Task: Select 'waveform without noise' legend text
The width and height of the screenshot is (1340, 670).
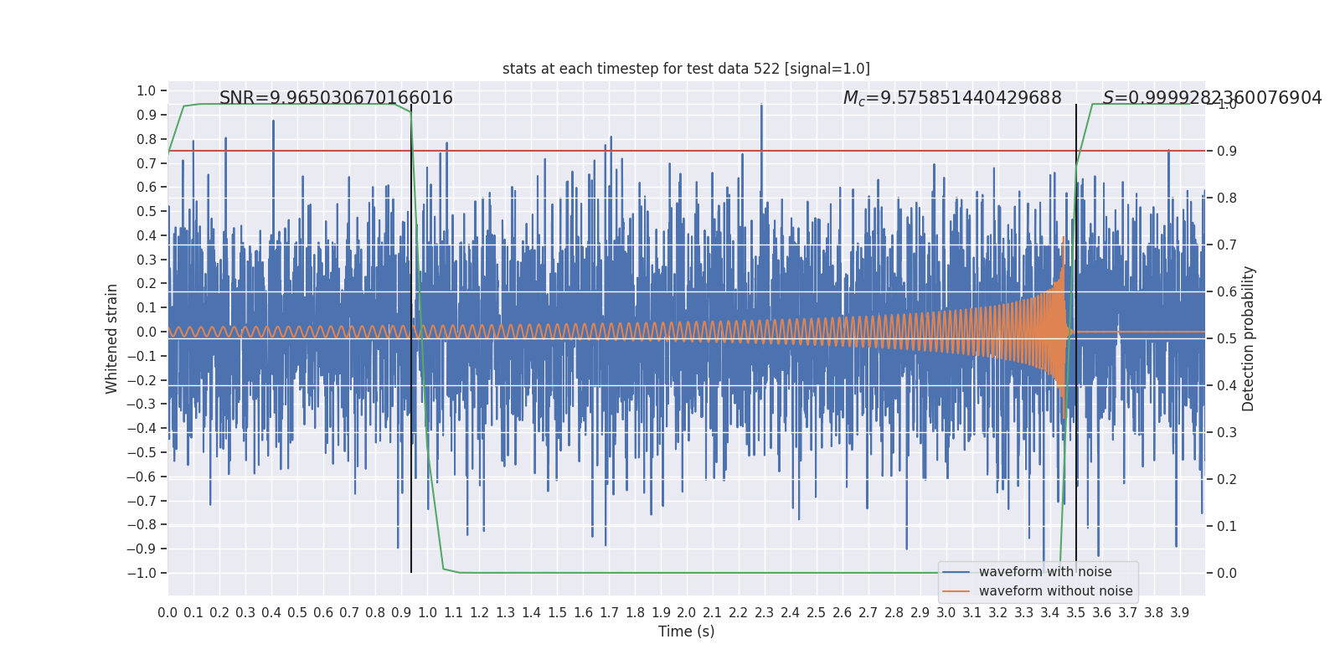Action: 1055,591
